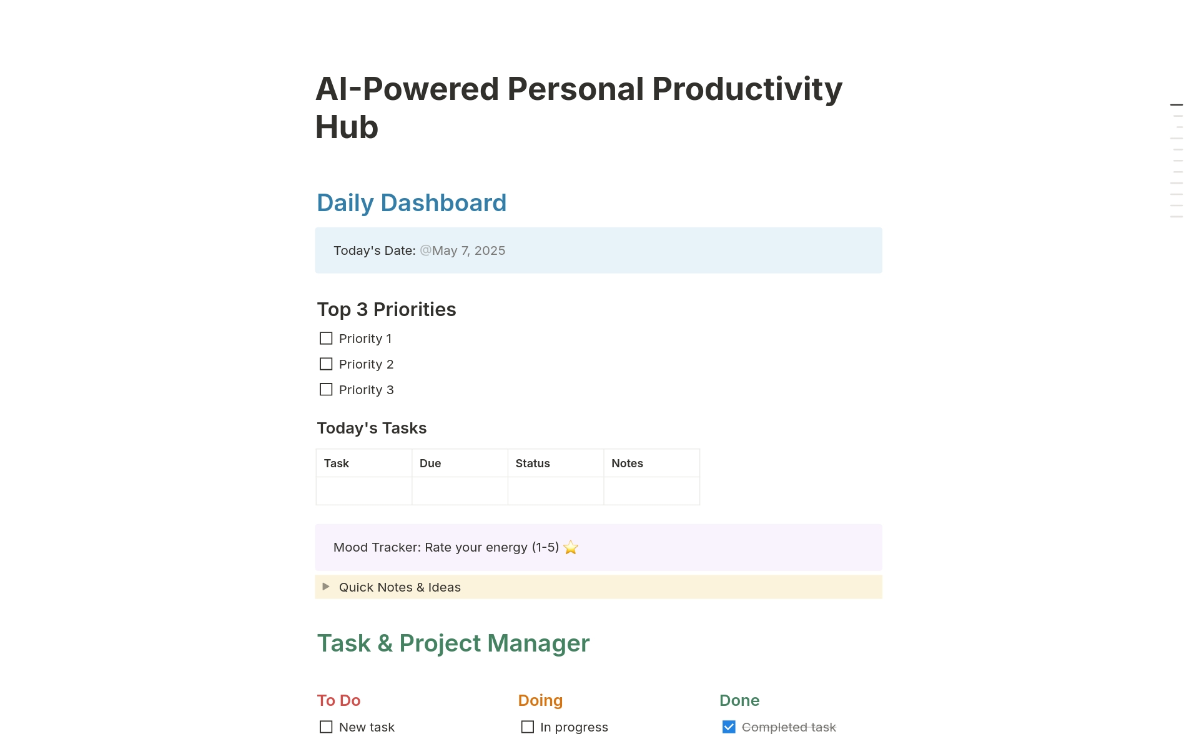Open the May 7, 2025 date mention
Screen dimensions: 1199x749
click(x=463, y=250)
